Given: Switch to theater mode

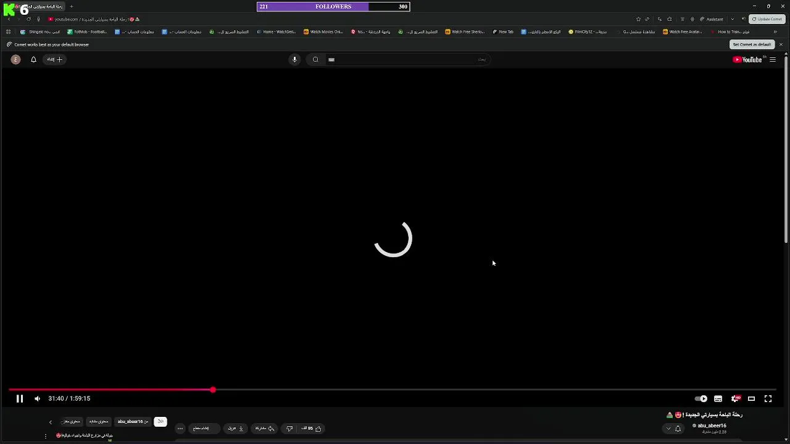Looking at the screenshot, I should coord(751,398).
